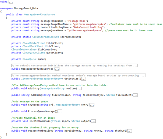This screenshot has width=163, height=139.
Task: Click the "golfermessageboardqueue" string literal
Action: (x=85, y=30)
